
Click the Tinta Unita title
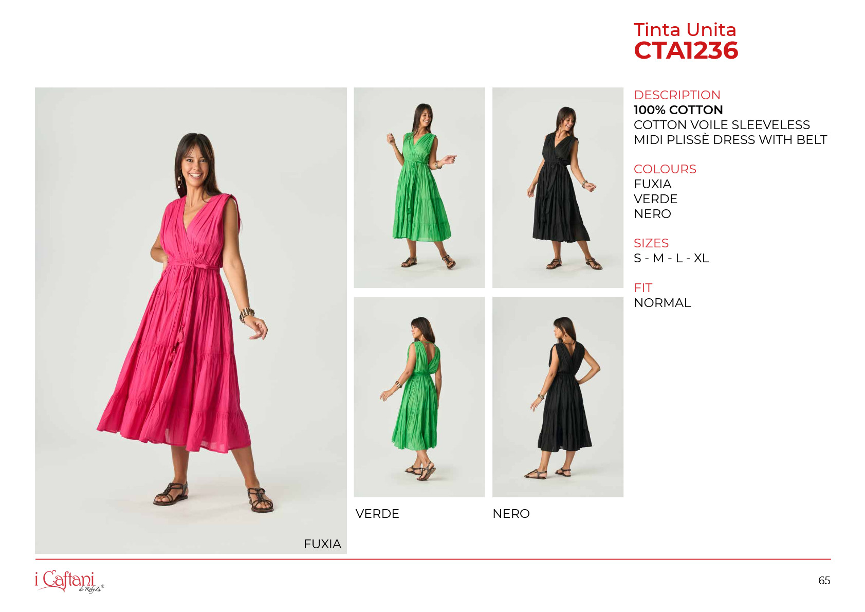(685, 29)
